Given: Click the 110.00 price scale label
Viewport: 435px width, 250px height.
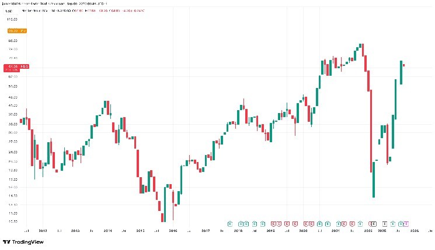Looking at the screenshot, I should 11,19.
